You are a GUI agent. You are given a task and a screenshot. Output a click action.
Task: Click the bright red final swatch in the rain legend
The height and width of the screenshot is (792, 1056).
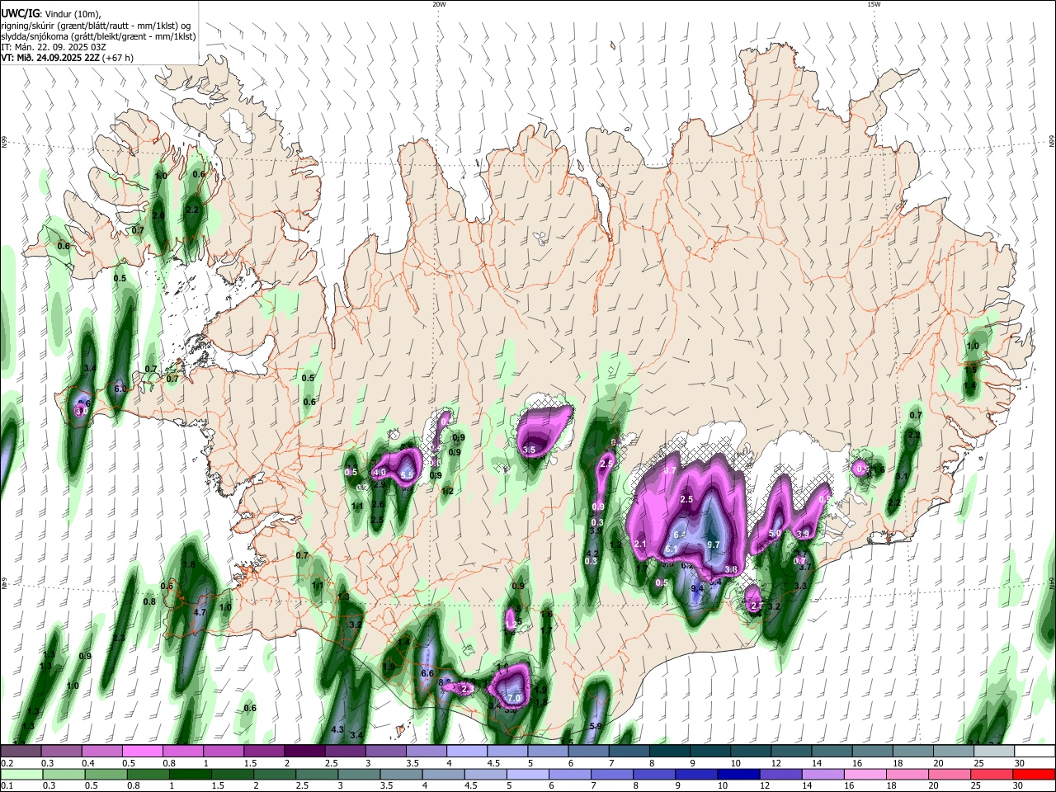[1034, 775]
